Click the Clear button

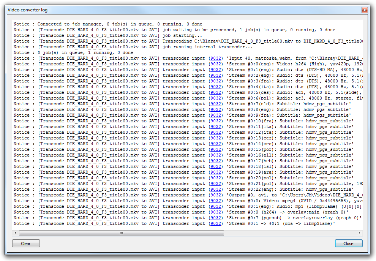(26, 244)
